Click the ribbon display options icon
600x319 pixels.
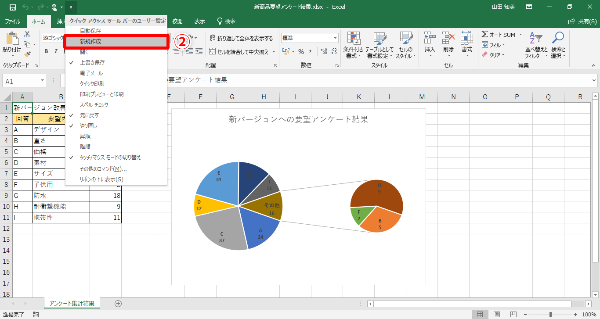click(529, 7)
